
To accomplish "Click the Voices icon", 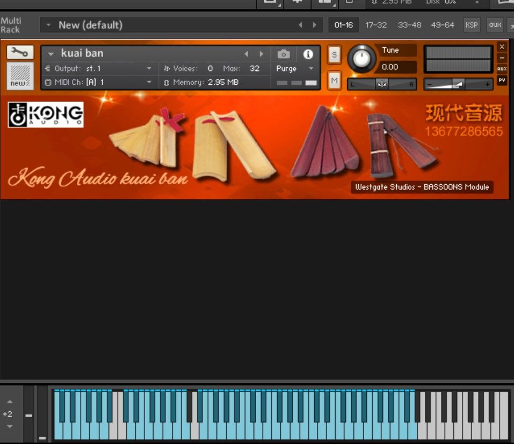I will point(166,69).
